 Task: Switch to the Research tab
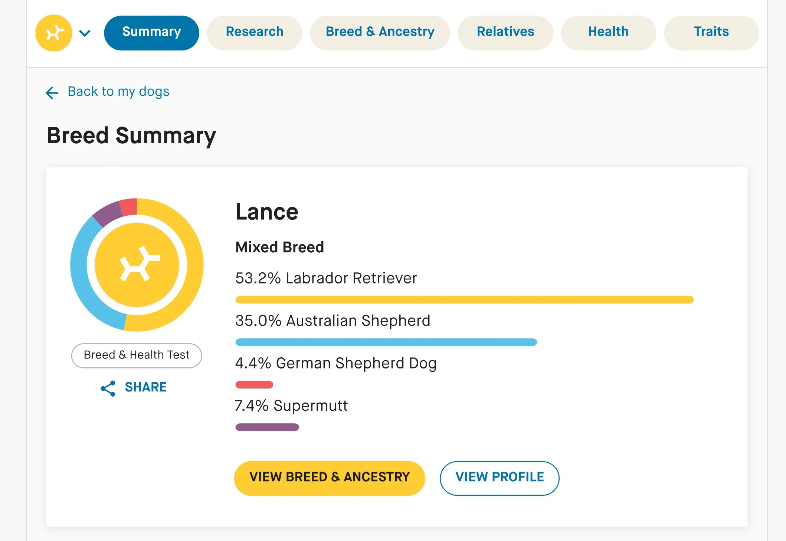254,33
